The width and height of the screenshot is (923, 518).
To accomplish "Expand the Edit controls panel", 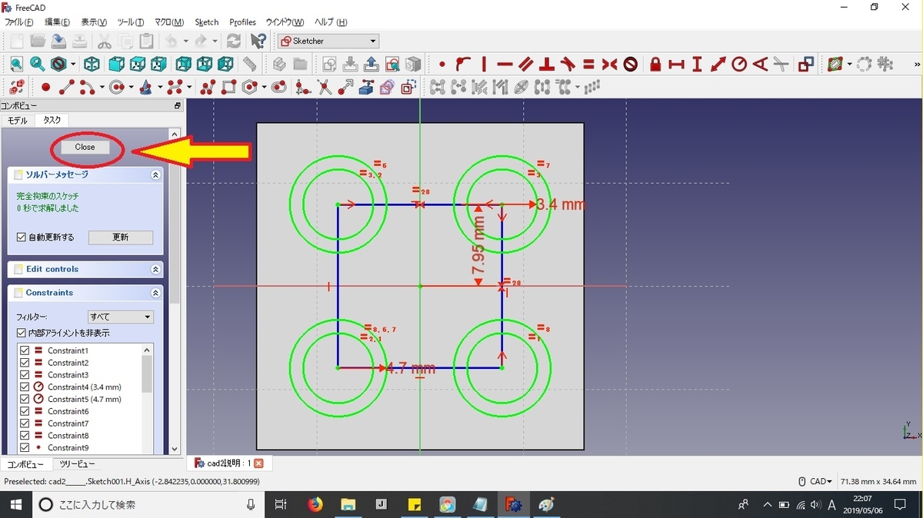I will (x=155, y=270).
